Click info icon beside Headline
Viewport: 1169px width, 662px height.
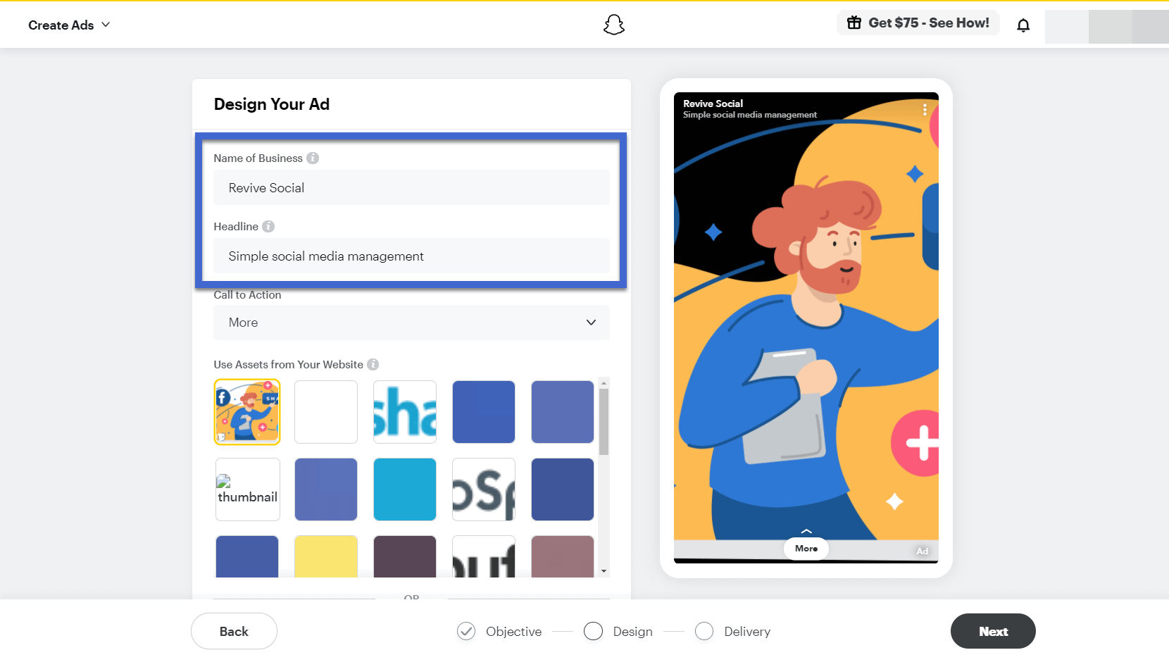(x=268, y=226)
